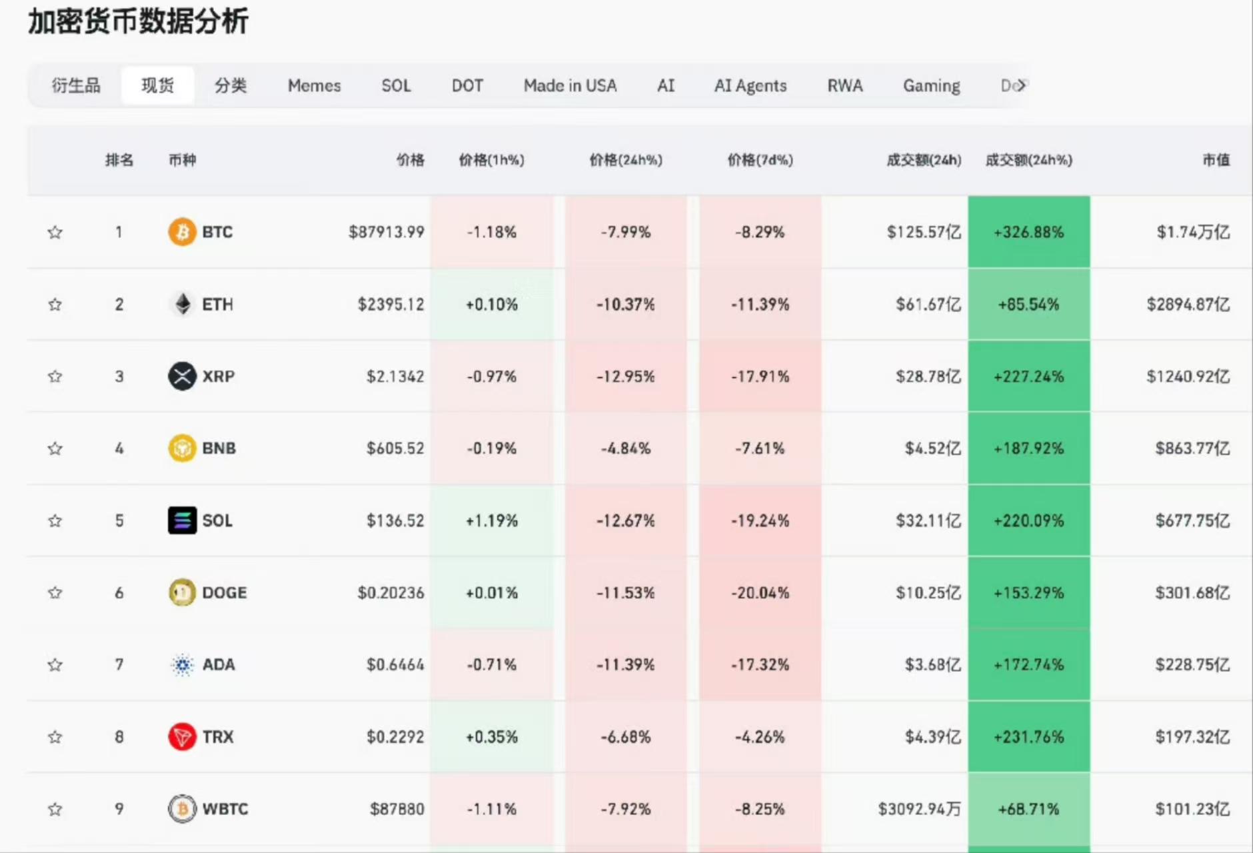This screenshot has height=853, width=1253.
Task: Click the XRP coin icon
Action: pos(181,377)
